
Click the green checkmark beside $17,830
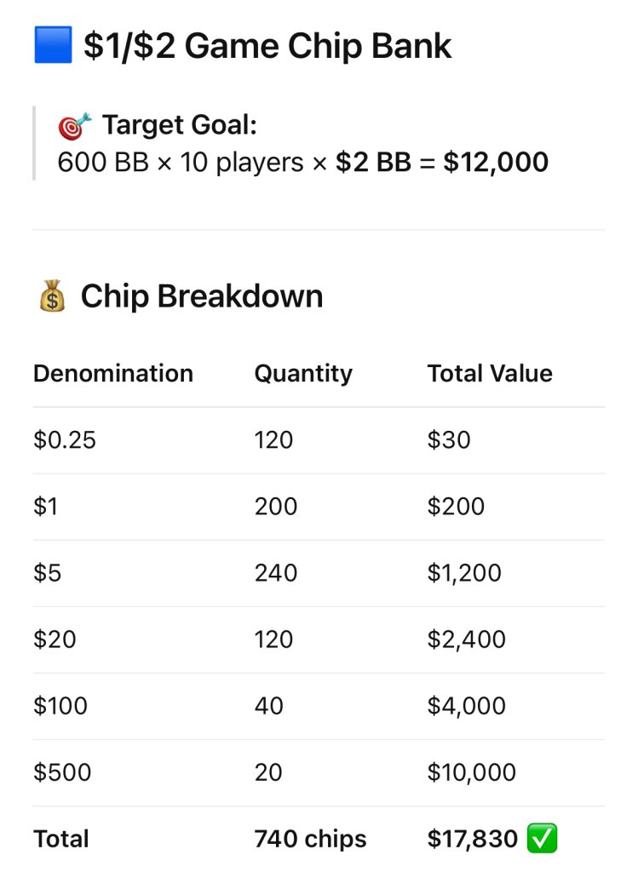(543, 839)
